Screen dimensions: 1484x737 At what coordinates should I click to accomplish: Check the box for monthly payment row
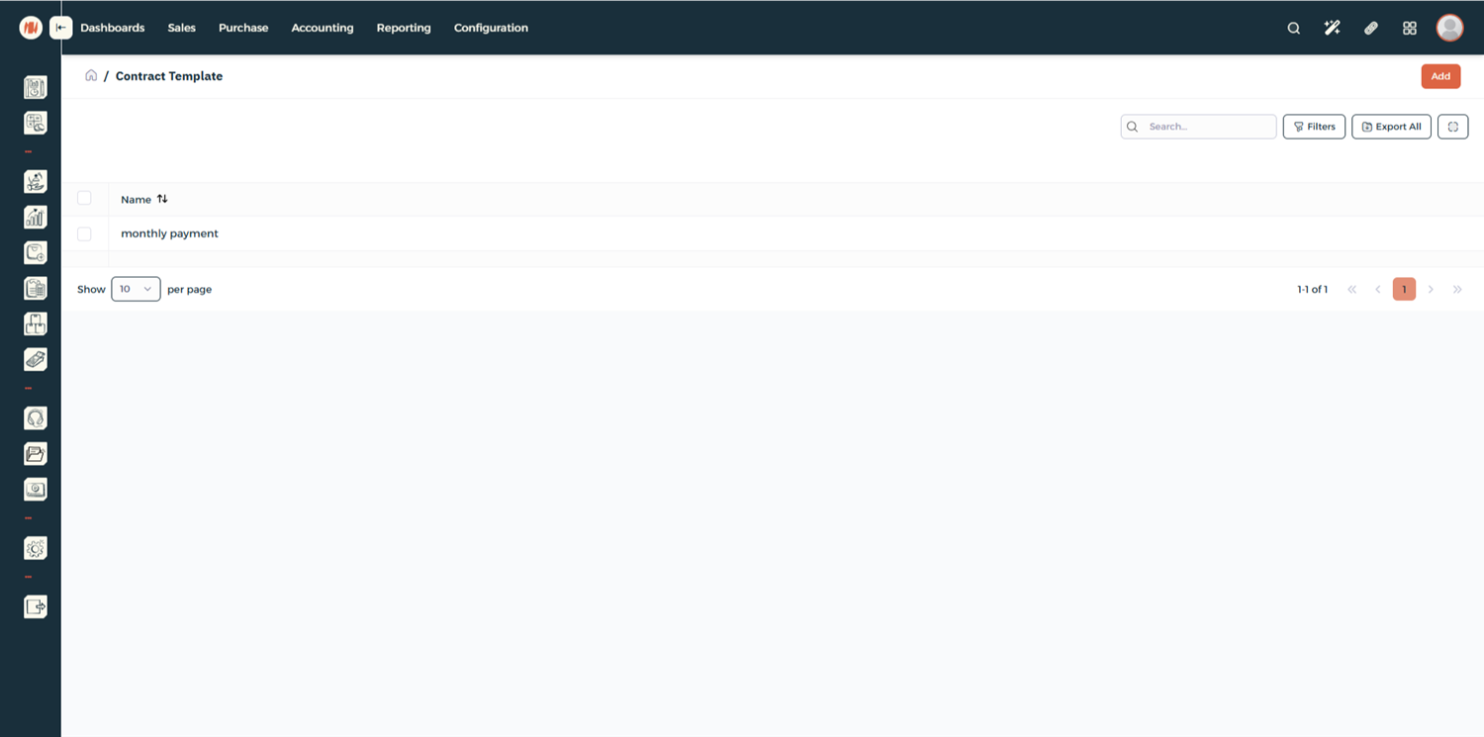(x=84, y=234)
